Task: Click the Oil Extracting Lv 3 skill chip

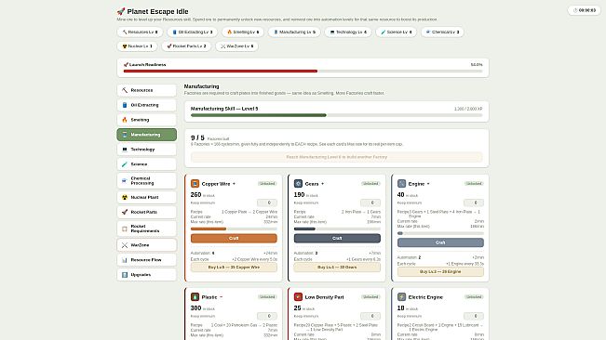Action: (192, 32)
